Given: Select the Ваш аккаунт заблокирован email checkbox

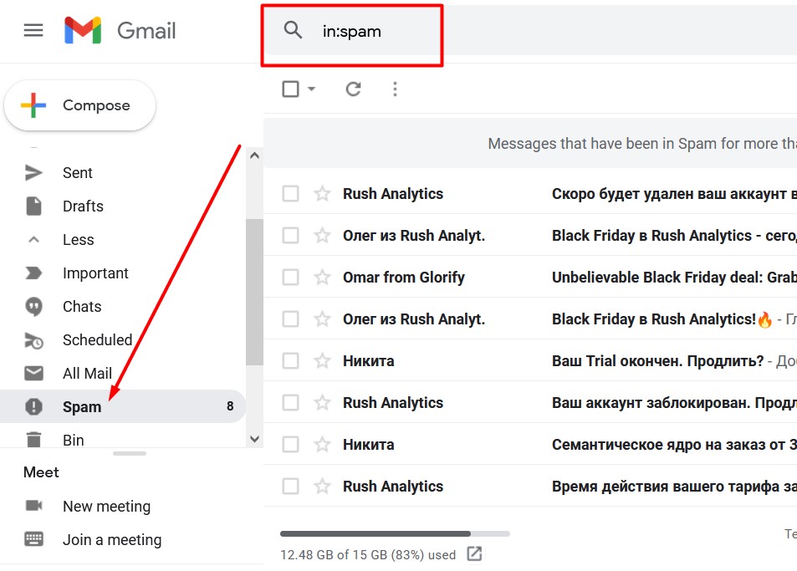Looking at the screenshot, I should point(290,403).
